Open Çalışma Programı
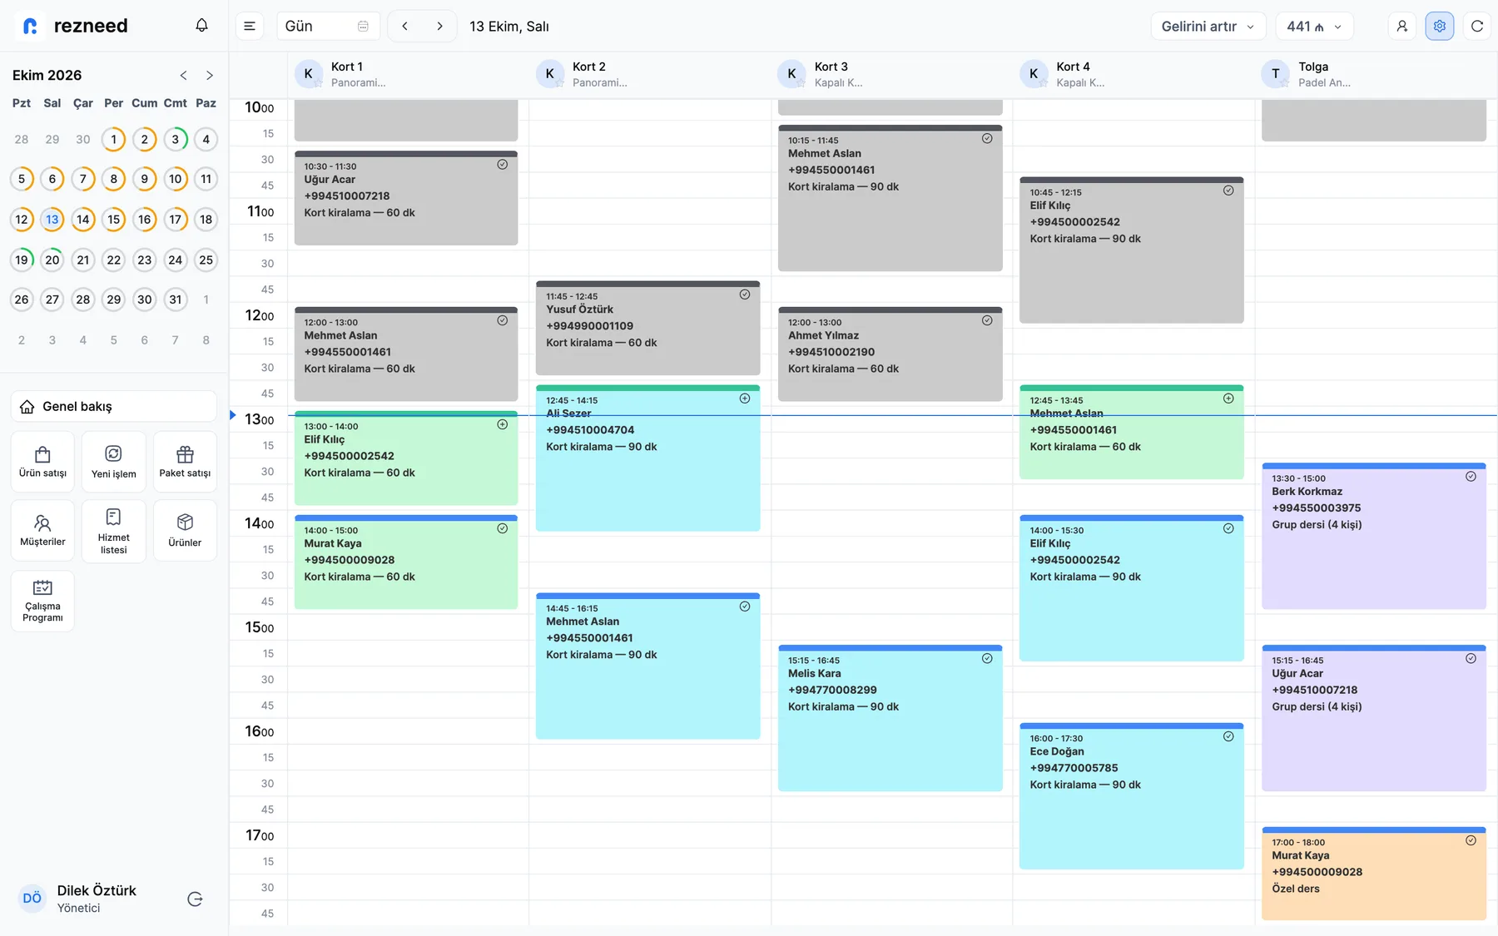Image resolution: width=1498 pixels, height=936 pixels. pyautogui.click(x=42, y=601)
